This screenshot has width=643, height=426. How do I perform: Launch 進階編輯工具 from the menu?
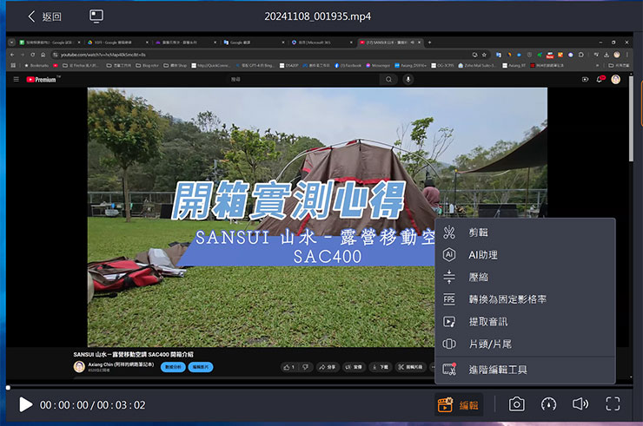pyautogui.click(x=525, y=370)
